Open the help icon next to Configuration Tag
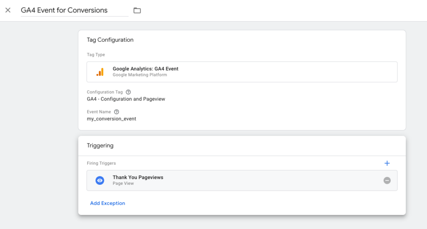The height and width of the screenshot is (229, 427). pos(128,92)
